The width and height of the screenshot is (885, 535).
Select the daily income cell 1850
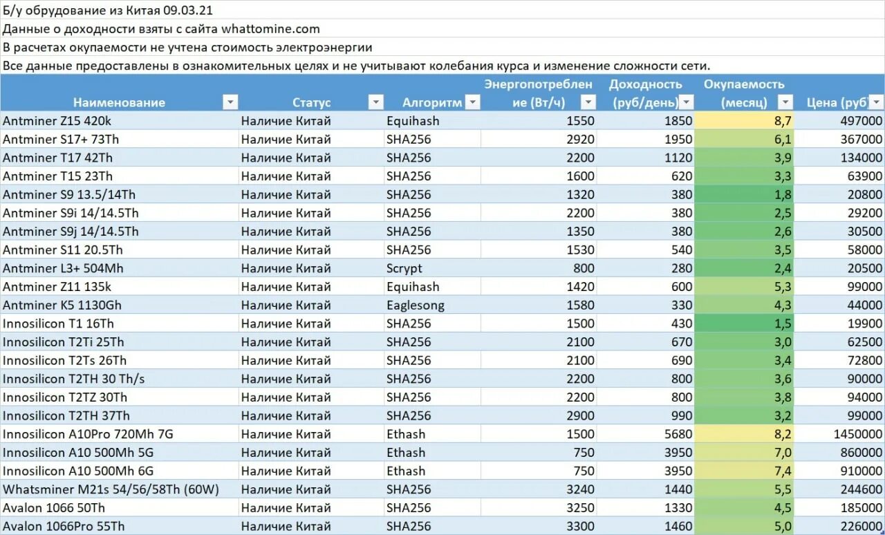click(646, 120)
